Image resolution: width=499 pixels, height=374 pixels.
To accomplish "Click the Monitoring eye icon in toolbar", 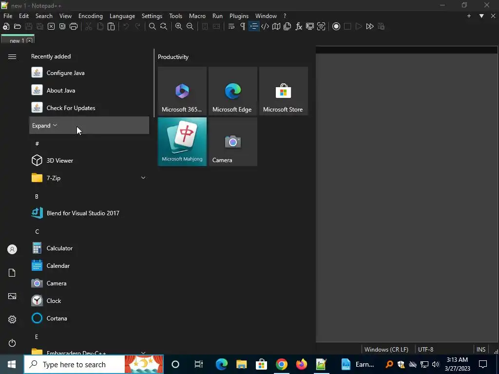I will [321, 26].
